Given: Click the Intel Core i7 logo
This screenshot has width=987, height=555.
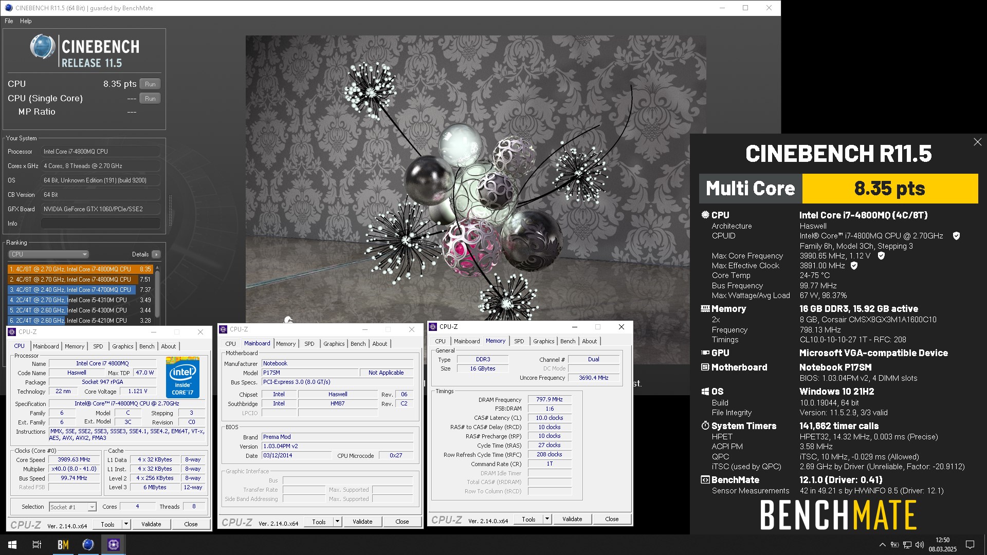Looking at the screenshot, I should (x=182, y=377).
